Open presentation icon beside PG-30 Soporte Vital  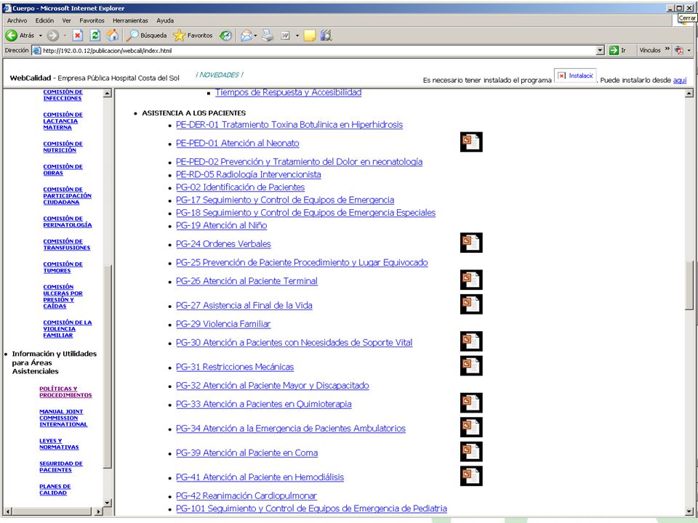point(471,341)
